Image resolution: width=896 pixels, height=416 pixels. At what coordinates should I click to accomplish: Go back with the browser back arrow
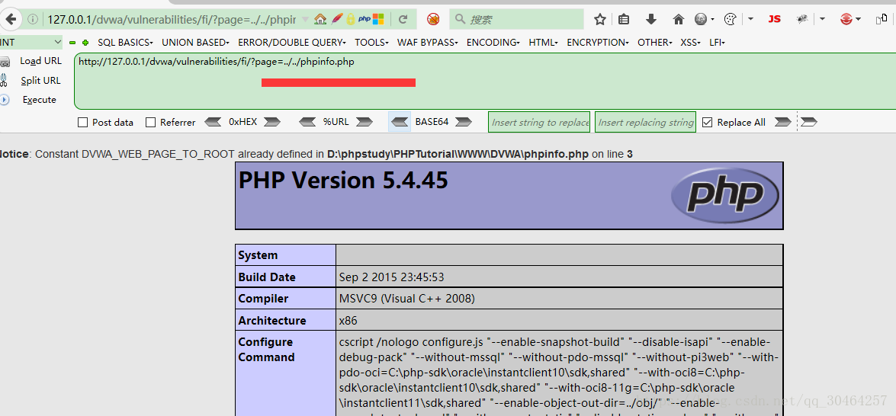click(10, 19)
